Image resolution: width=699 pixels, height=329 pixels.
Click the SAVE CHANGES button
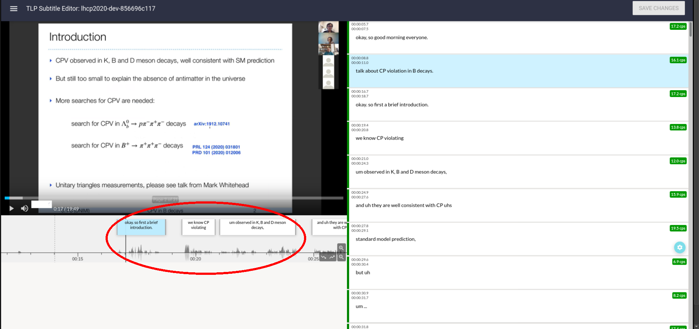(x=659, y=8)
